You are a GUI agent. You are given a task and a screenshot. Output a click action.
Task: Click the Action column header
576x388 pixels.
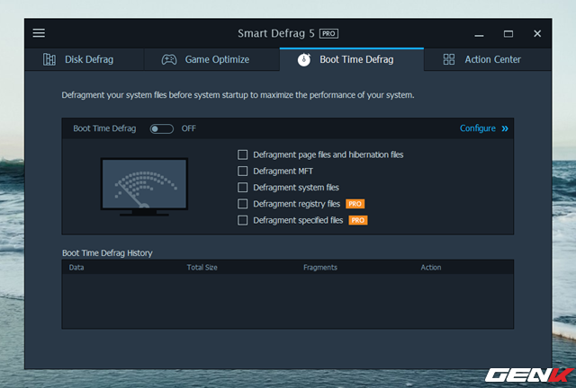pyautogui.click(x=431, y=268)
